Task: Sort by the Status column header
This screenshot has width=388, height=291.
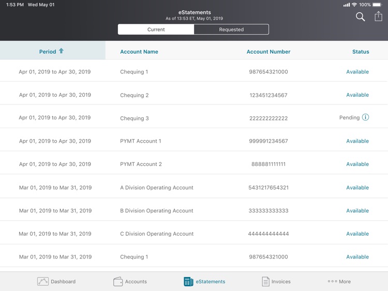Action: [361, 52]
